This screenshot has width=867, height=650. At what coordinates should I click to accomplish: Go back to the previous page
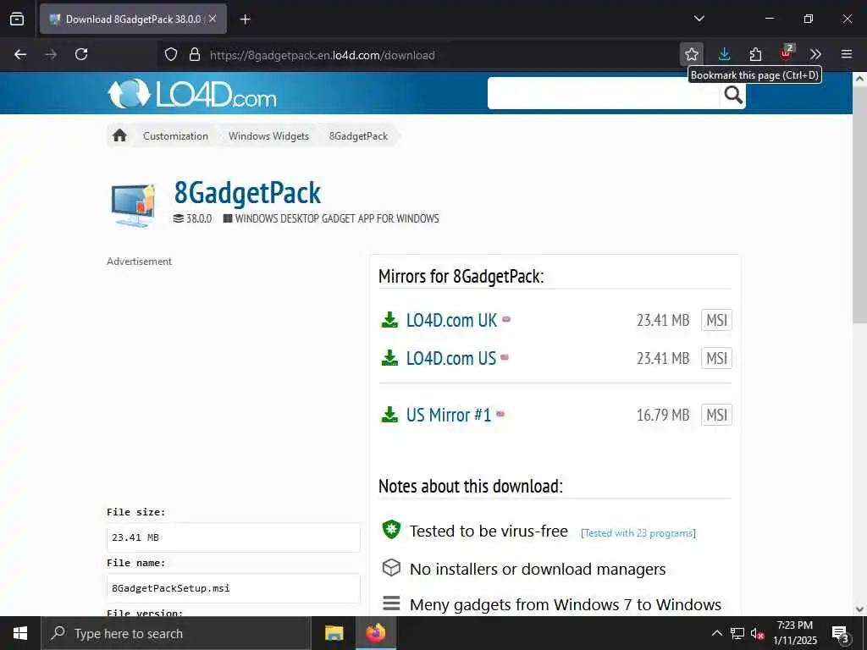point(20,54)
